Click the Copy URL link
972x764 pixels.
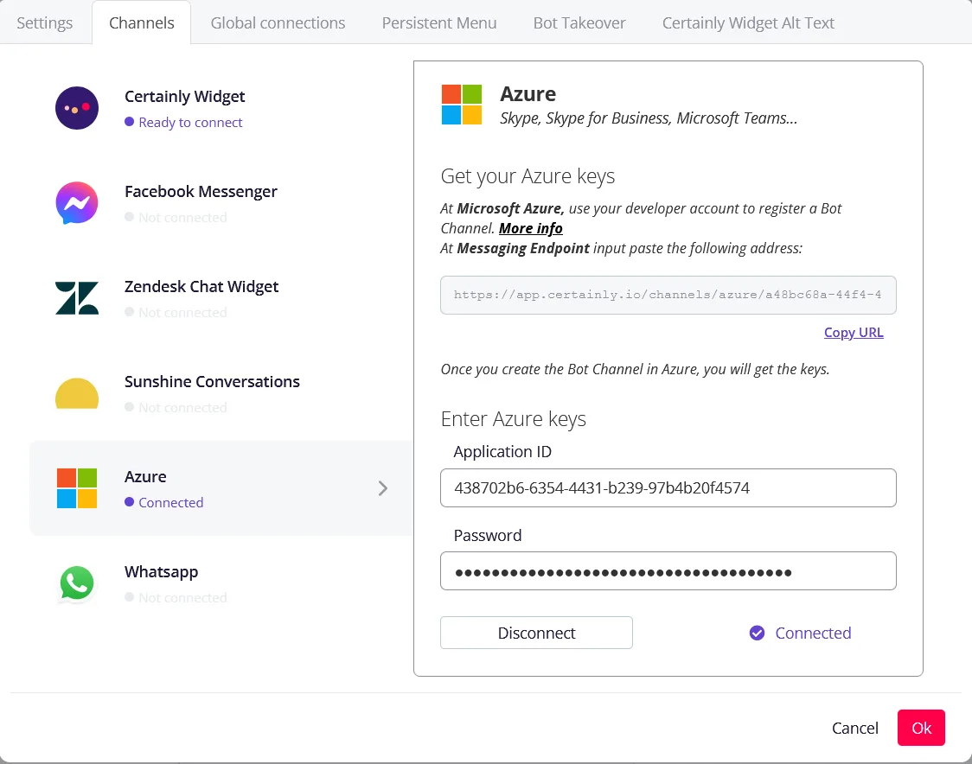pos(854,333)
